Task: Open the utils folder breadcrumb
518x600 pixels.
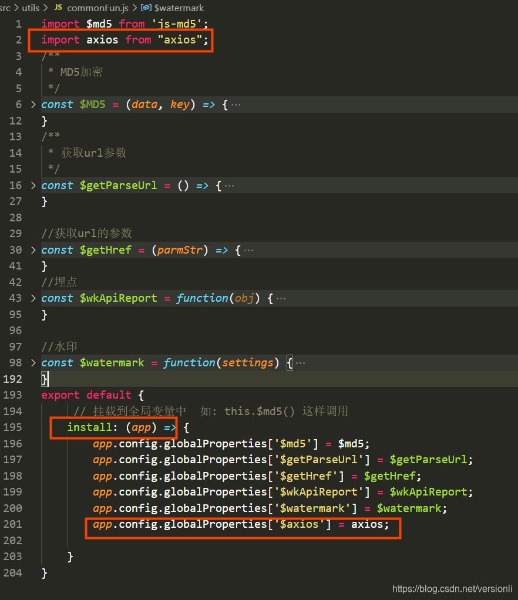Action: (x=31, y=8)
